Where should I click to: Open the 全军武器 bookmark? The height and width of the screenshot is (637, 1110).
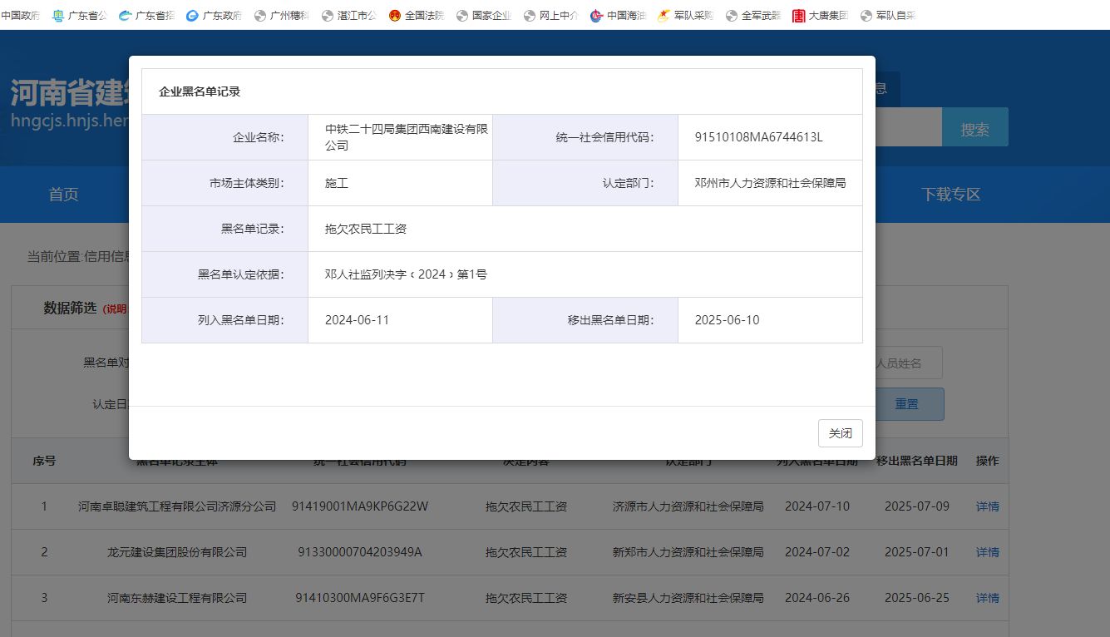point(752,15)
